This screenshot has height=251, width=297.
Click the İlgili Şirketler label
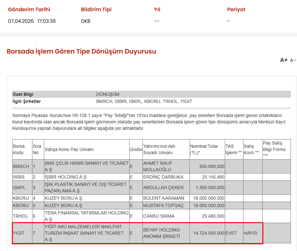(x=27, y=102)
